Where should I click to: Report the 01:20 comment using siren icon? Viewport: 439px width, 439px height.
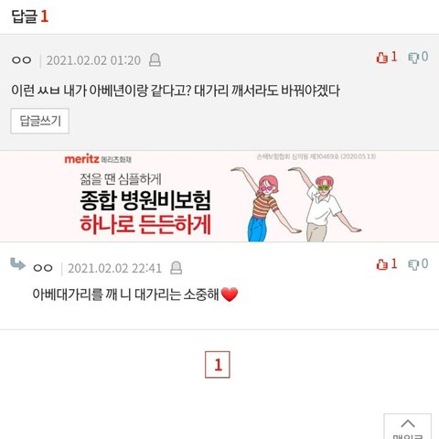[155, 59]
